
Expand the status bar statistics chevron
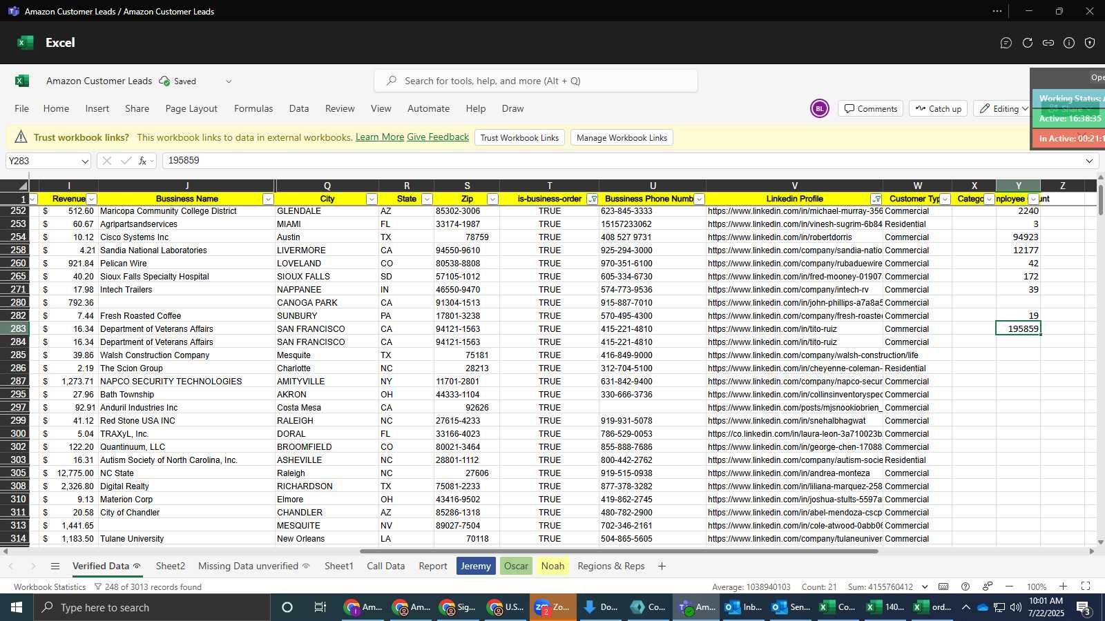point(924,587)
